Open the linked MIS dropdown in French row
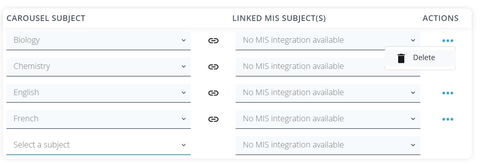 click(327, 119)
